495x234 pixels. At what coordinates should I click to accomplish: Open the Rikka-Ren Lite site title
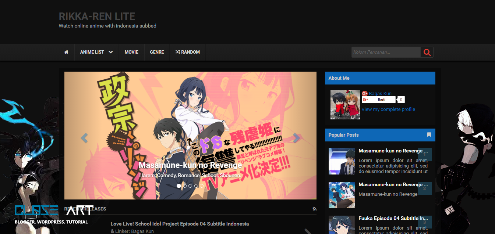[x=97, y=16]
